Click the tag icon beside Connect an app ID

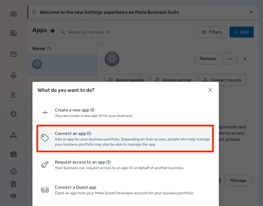click(45, 138)
